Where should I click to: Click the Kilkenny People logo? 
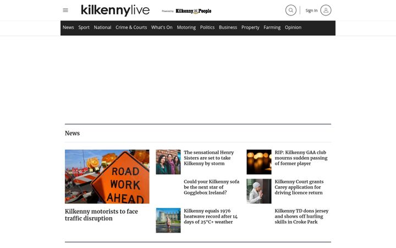[194, 11]
